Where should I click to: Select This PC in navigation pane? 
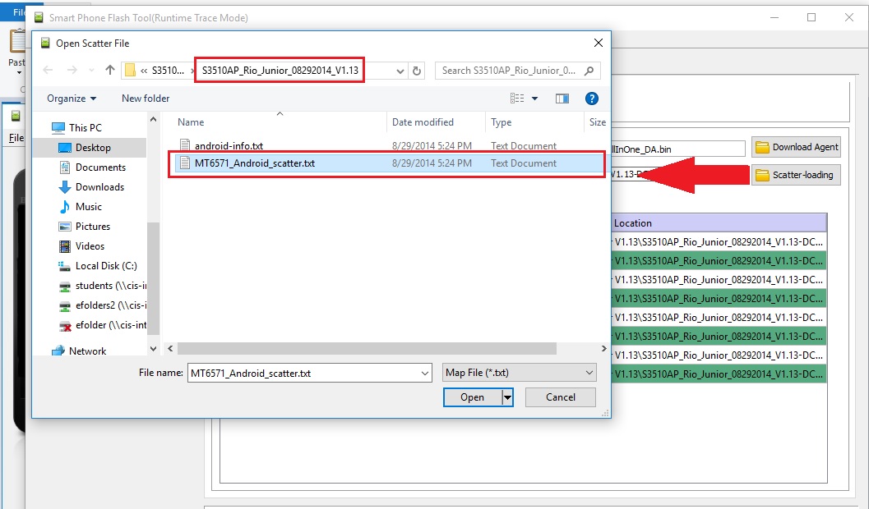pos(86,128)
